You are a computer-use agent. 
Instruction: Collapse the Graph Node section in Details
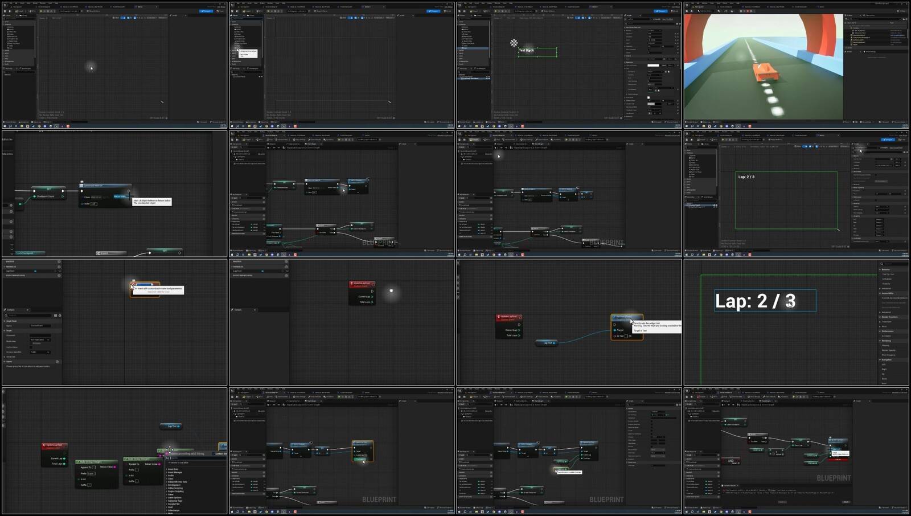[5, 321]
